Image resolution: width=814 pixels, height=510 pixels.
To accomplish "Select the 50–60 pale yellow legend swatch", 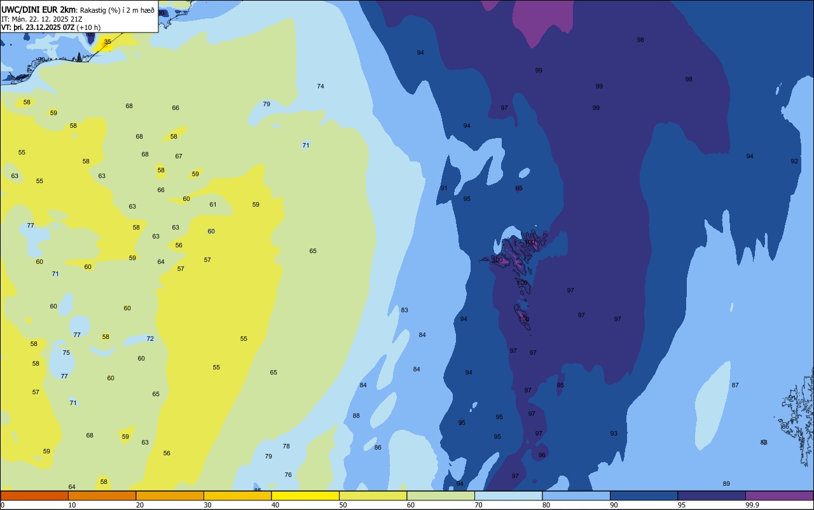I will (373, 495).
